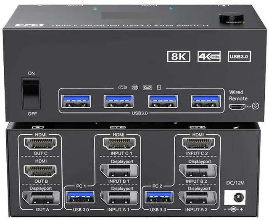Click the blue LED indicator on top

(x=171, y=8)
